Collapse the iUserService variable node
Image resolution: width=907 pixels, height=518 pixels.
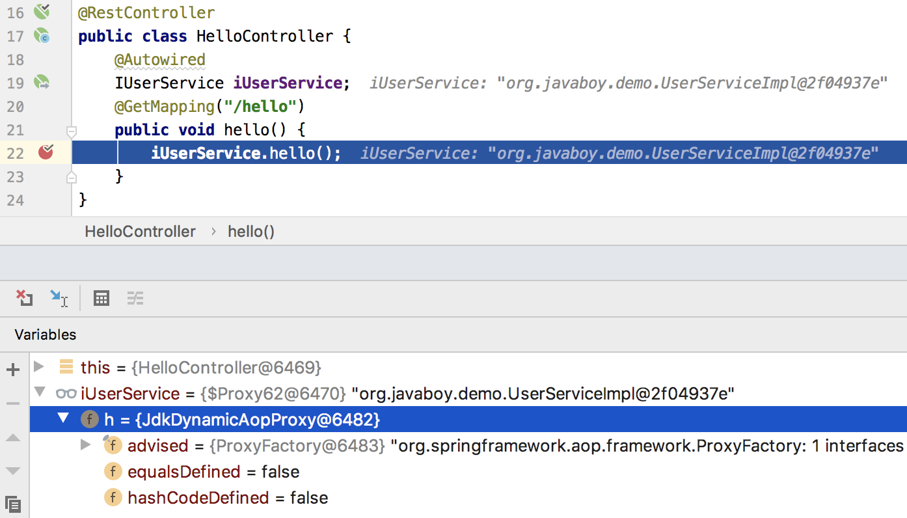39,392
